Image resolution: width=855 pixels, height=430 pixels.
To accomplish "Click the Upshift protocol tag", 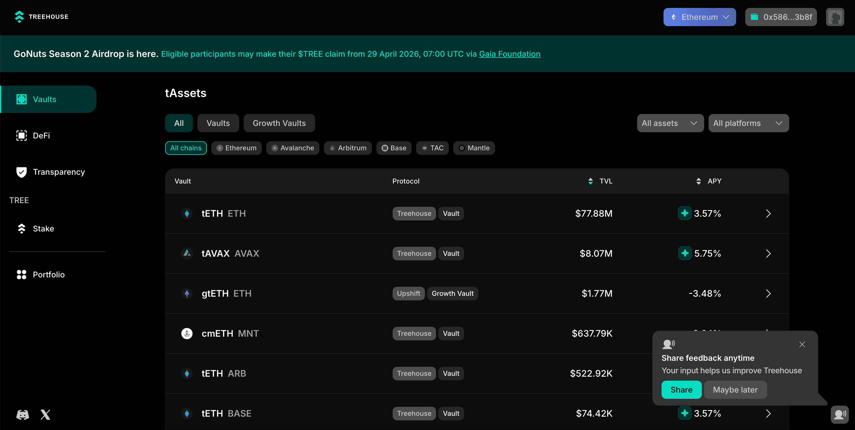I will (408, 293).
